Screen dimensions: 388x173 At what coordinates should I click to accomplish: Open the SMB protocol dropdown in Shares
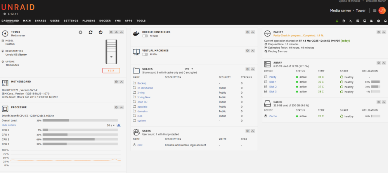189,69
